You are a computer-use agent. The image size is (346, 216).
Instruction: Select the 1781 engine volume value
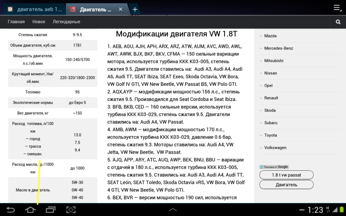point(77,45)
